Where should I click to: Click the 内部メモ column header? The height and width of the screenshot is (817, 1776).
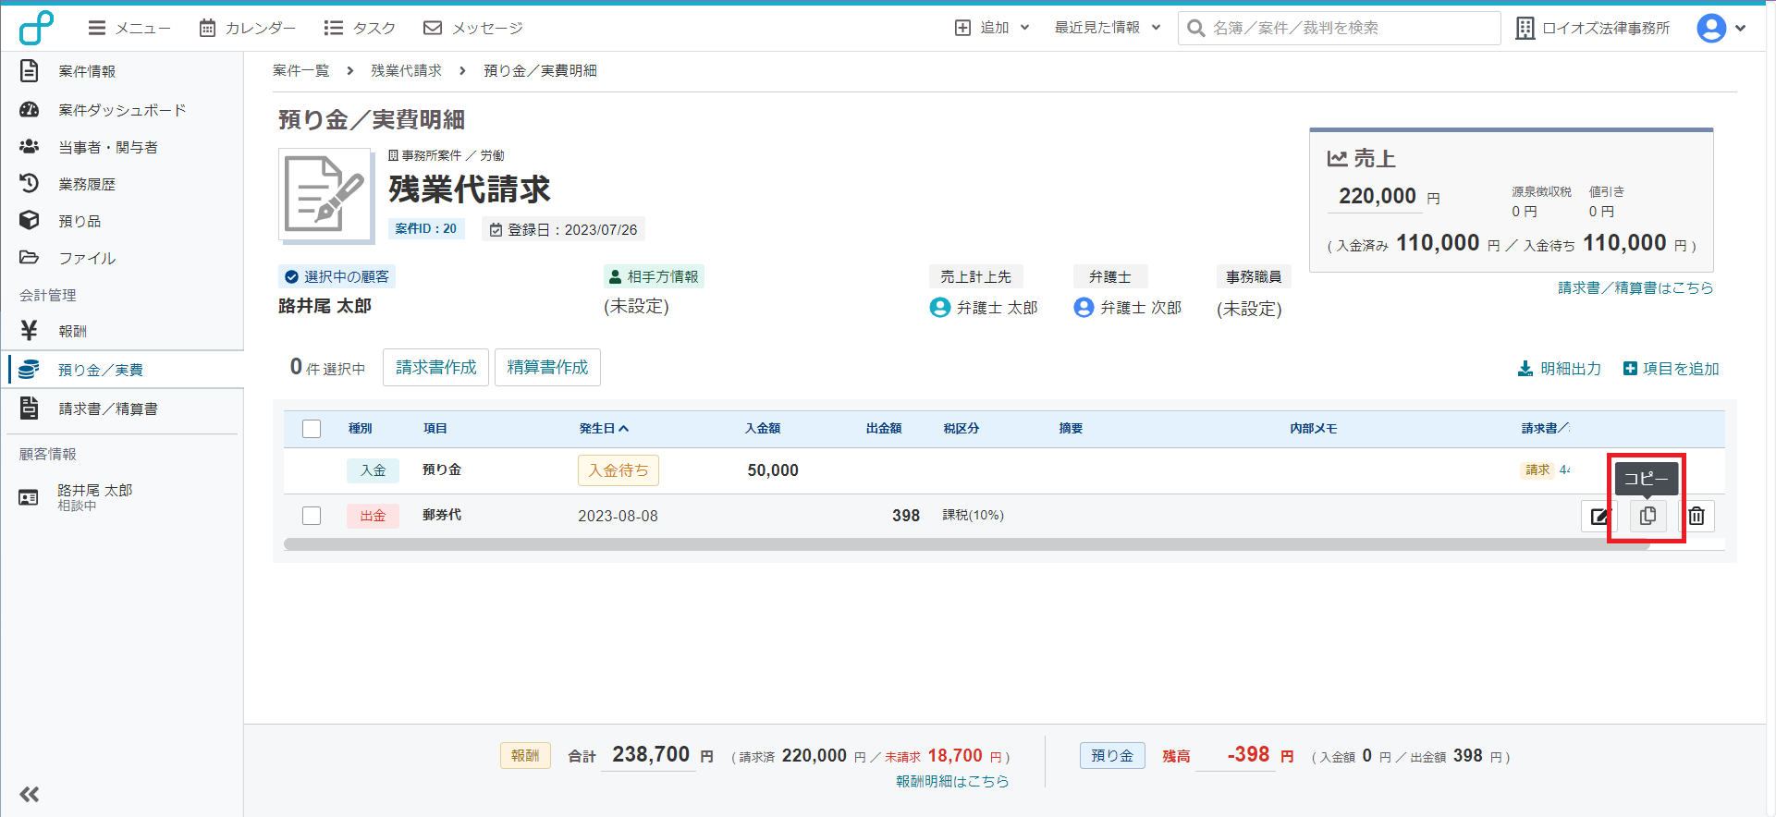1314,429
